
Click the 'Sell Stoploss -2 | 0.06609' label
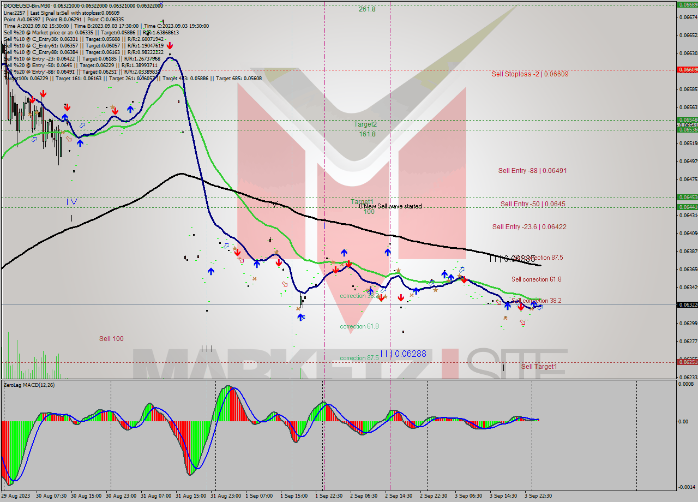529,74
